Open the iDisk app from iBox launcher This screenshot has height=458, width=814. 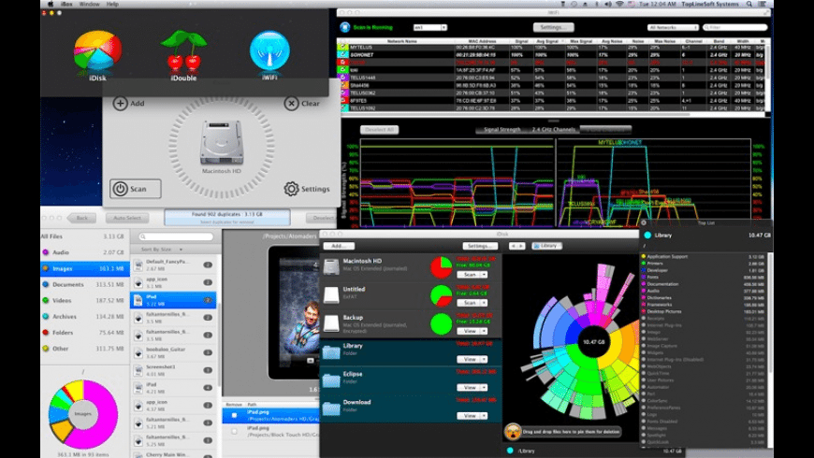click(97, 51)
